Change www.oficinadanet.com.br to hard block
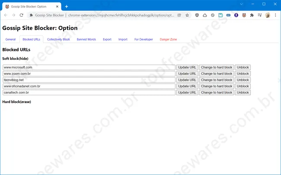281x175 pixels. [217, 86]
